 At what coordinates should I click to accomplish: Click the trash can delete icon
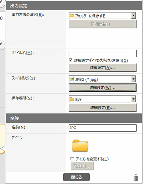tap(136, 178)
